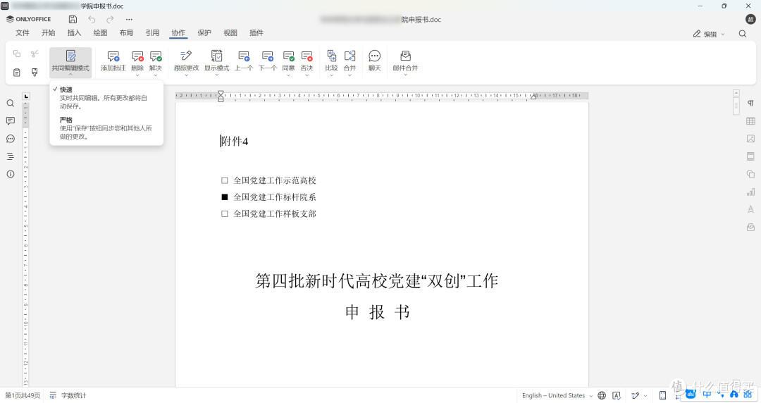761x403 pixels.
Task: Click the vertical scrollbar thumb
Action: tap(736, 106)
